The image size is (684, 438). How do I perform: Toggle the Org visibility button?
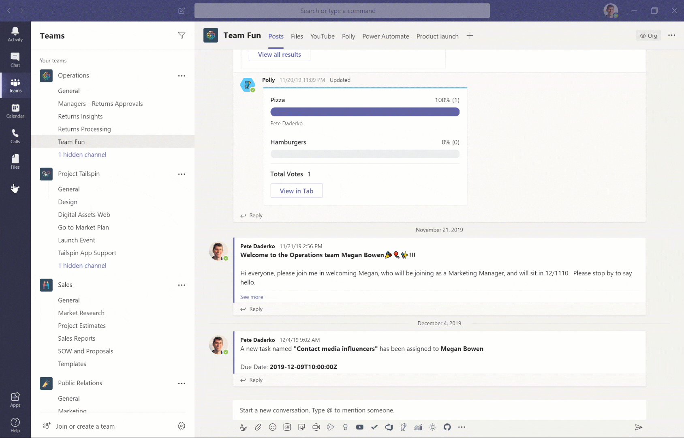[x=648, y=36]
